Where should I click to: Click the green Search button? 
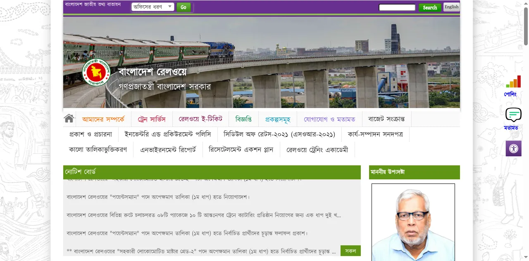point(430,7)
